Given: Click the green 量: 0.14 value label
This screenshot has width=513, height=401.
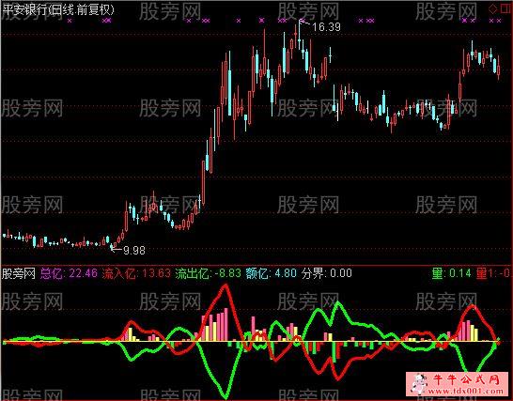Looking at the screenshot, I should [x=452, y=273].
